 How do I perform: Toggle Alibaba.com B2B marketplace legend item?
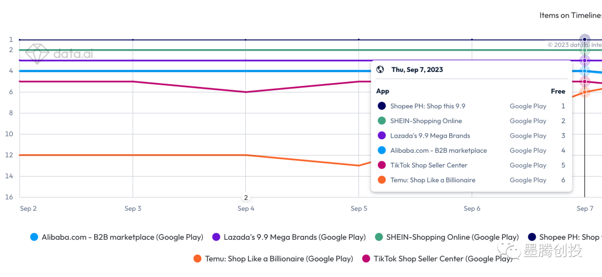click(x=116, y=237)
